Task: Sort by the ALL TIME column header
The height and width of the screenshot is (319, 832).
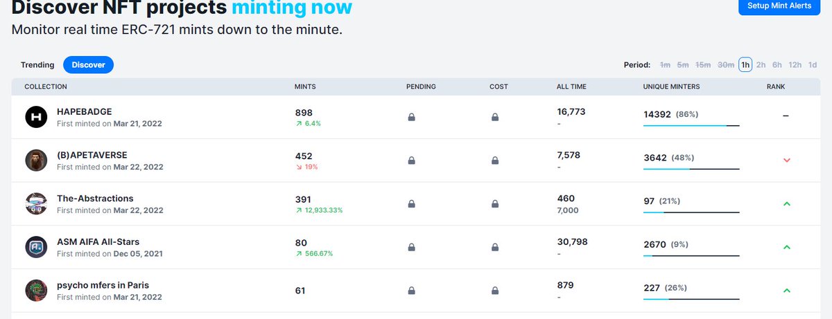Action: [x=571, y=86]
